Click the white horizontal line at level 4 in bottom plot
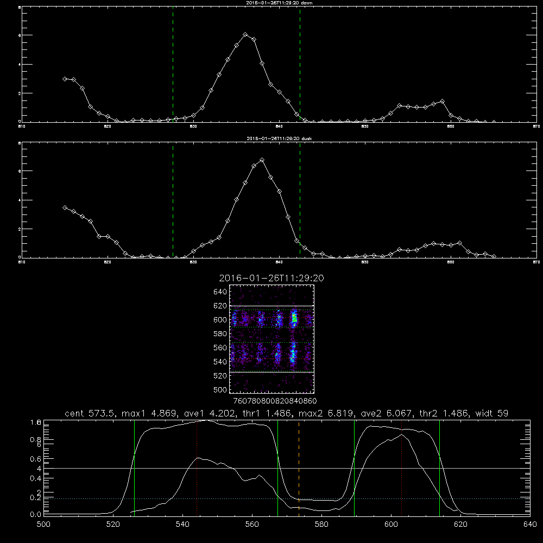543x543 pixels. tap(287, 468)
